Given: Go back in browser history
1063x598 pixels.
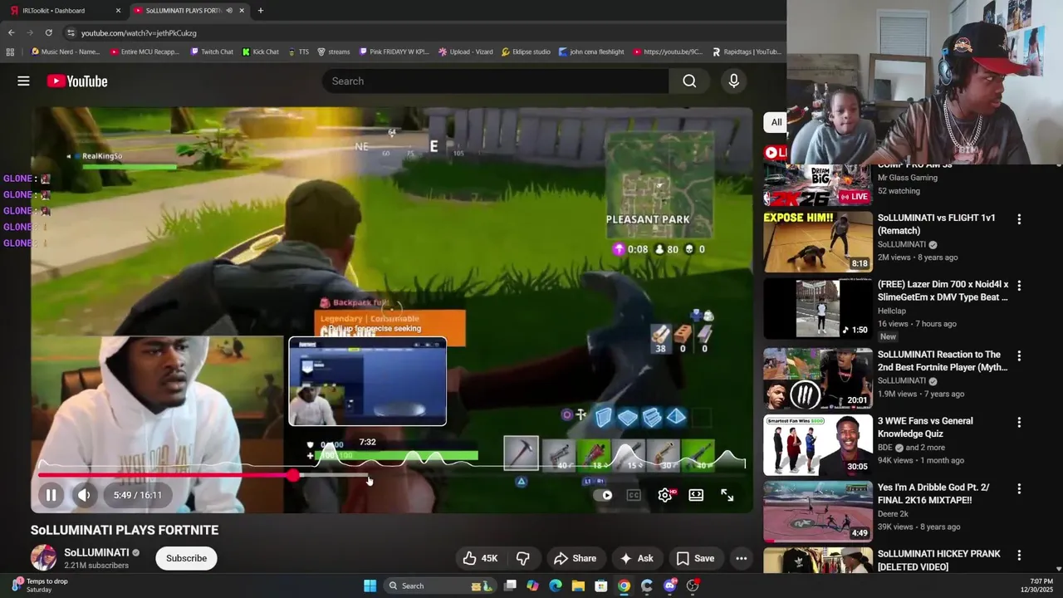Looking at the screenshot, I should point(11,32).
